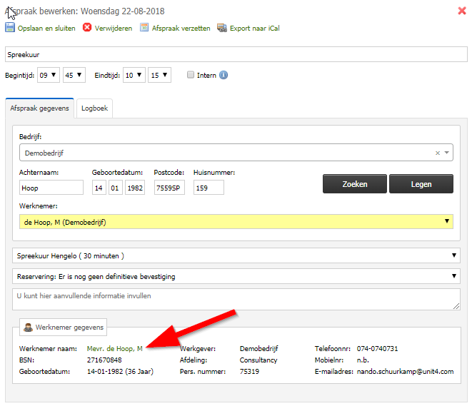Close the dialog with the red X

(x=462, y=11)
